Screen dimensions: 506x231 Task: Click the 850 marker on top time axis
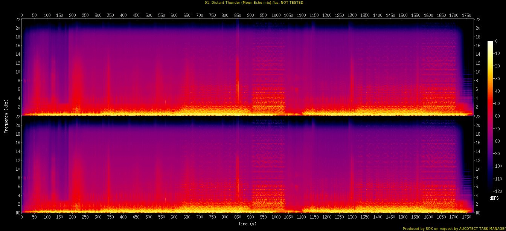pyautogui.click(x=238, y=15)
